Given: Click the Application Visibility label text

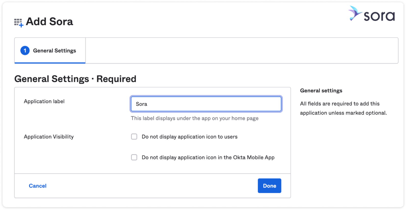Looking at the screenshot, I should point(49,137).
